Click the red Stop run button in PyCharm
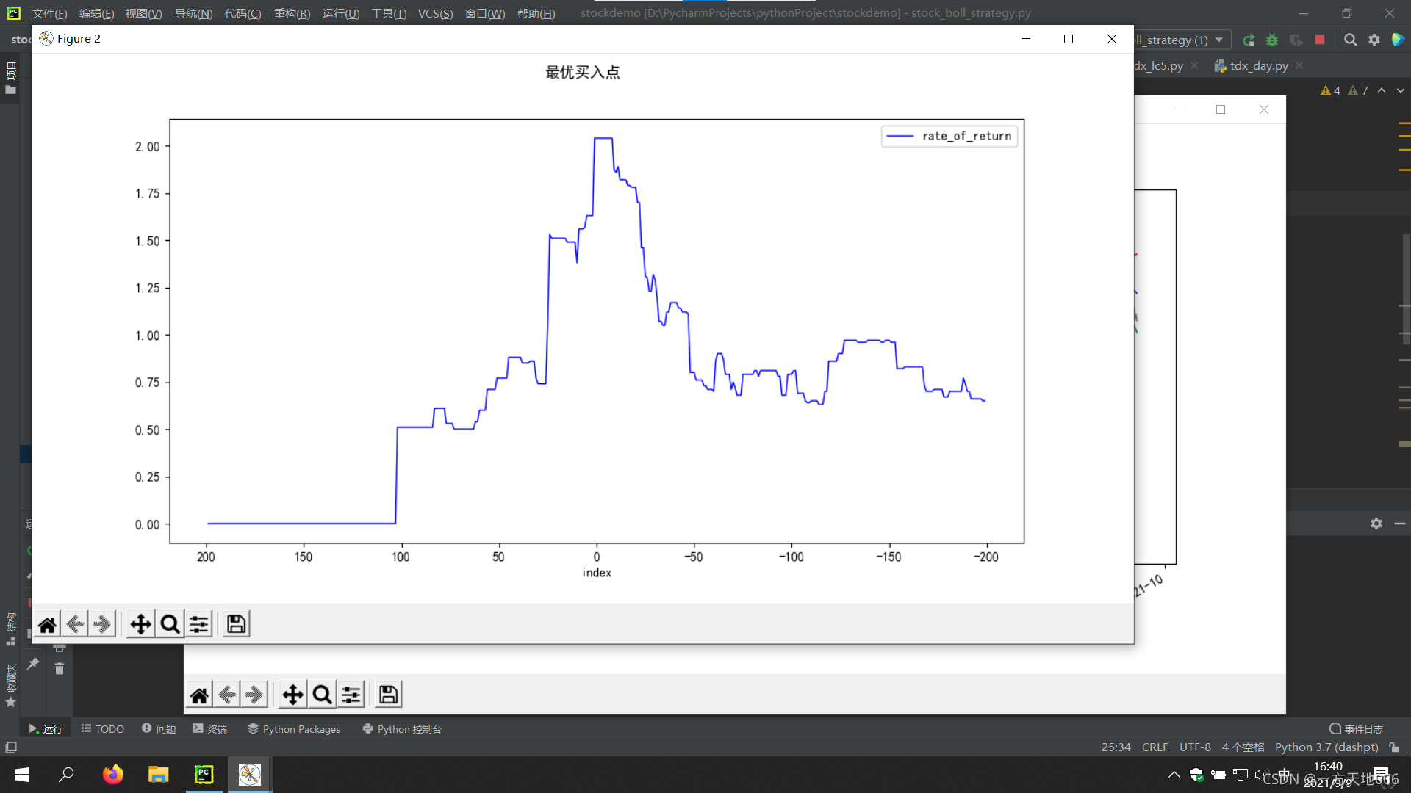This screenshot has height=793, width=1411. (1320, 40)
